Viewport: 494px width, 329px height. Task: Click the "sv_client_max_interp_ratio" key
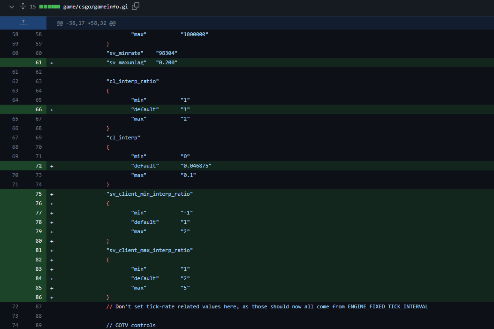point(150,250)
